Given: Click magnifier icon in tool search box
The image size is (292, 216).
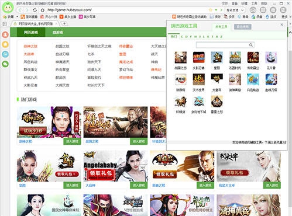Looking at the screenshot, I should (x=251, y=45).
